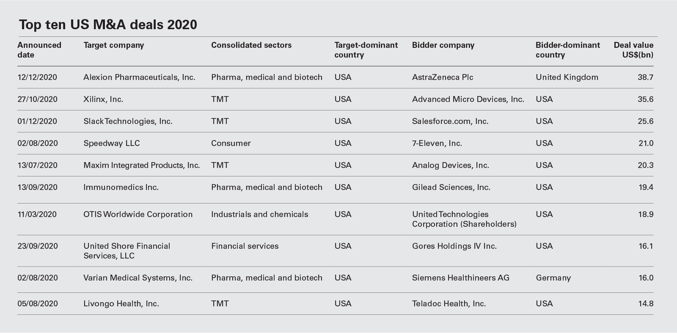This screenshot has width=677, height=333.
Task: Click the 'Deal value US$(bn)' column header
Action: 633,50
